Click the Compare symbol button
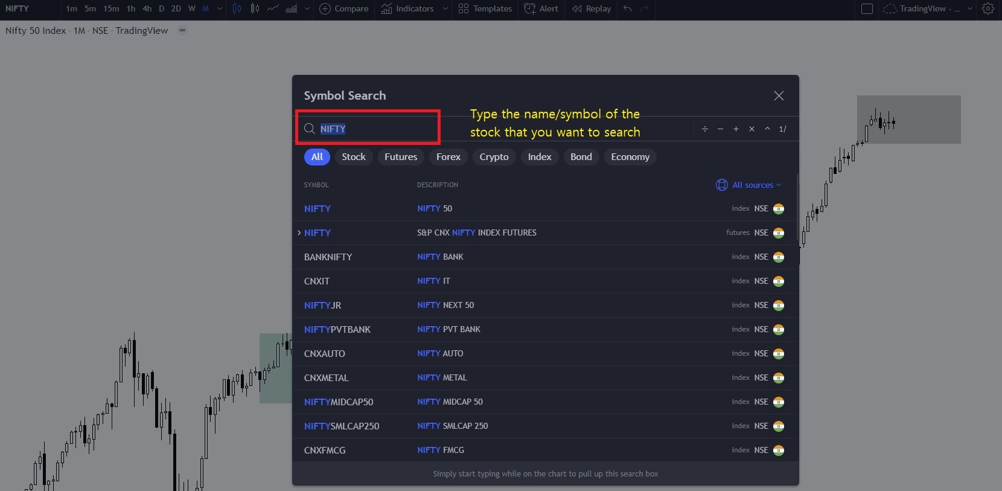 click(343, 8)
